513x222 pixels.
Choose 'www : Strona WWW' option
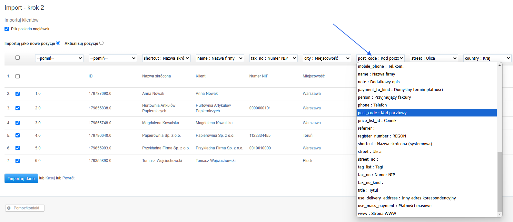pyautogui.click(x=427, y=213)
